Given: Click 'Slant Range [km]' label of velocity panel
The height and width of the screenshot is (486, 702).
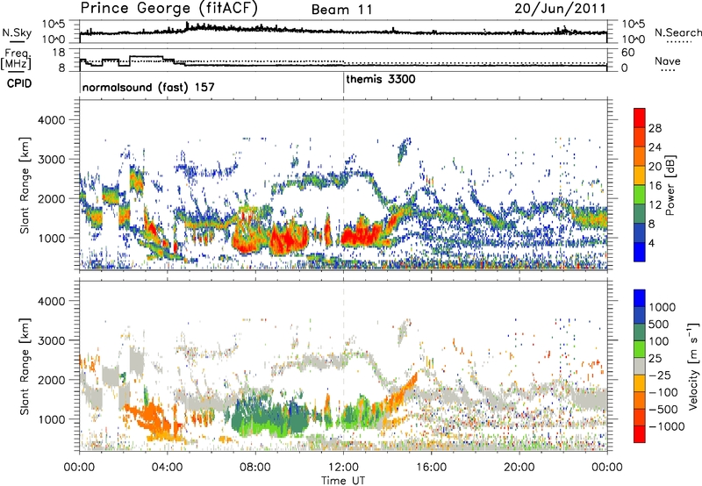Looking at the screenshot, I should coord(25,366).
